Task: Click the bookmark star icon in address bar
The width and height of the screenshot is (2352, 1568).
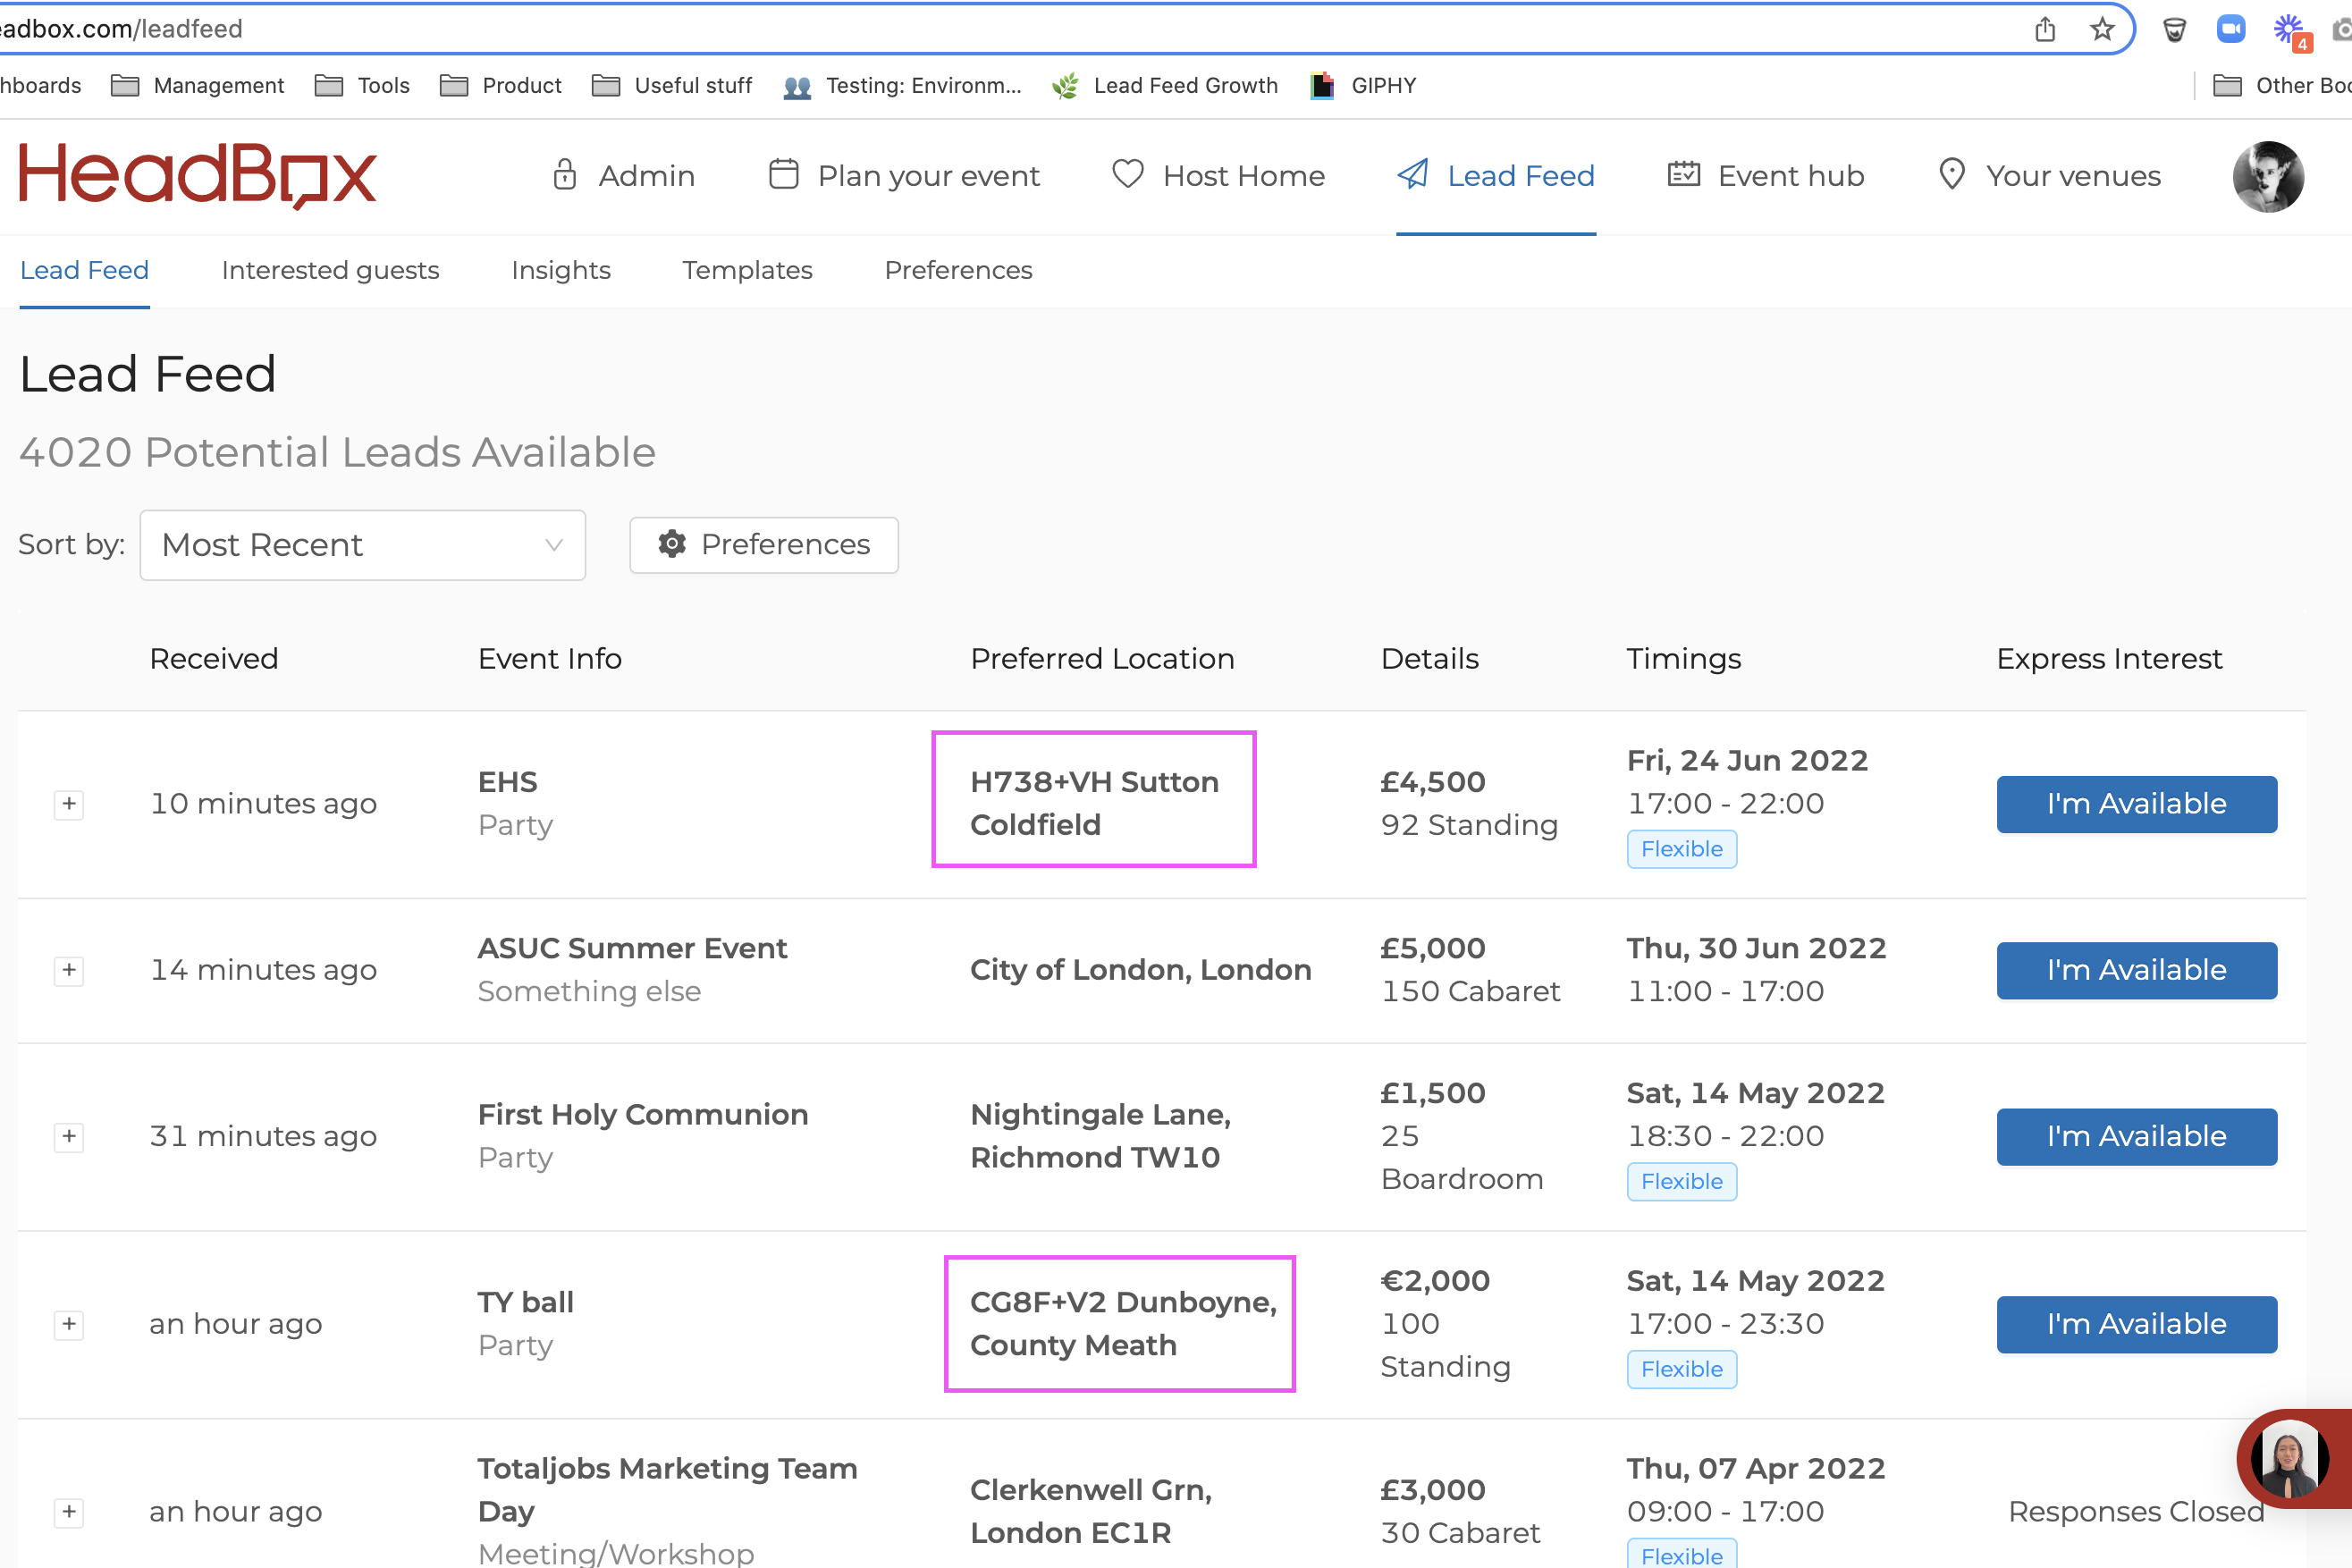Action: pyautogui.click(x=2101, y=29)
